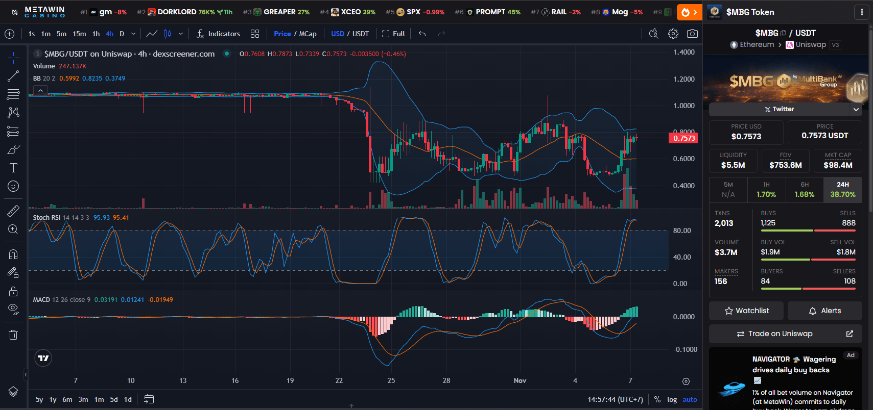Switch to line chart style icon
The width and height of the screenshot is (873, 410).
click(152, 34)
